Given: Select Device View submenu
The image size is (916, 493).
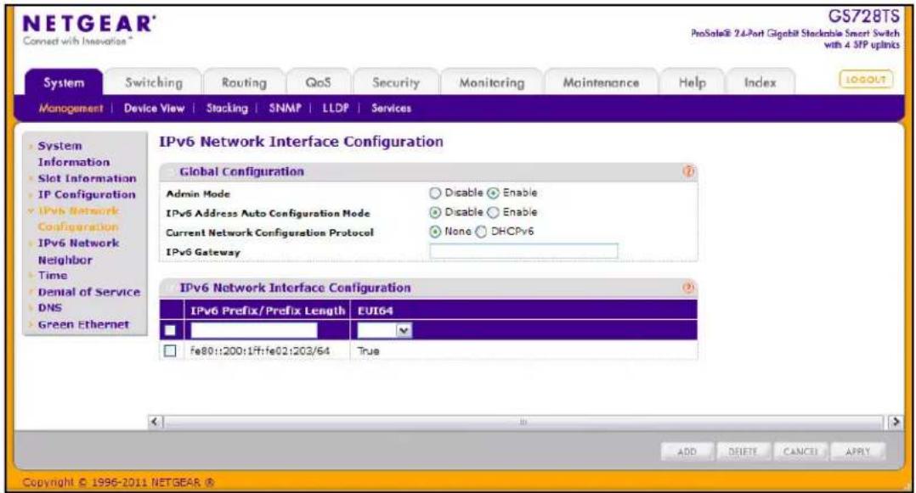Looking at the screenshot, I should click(x=155, y=109).
